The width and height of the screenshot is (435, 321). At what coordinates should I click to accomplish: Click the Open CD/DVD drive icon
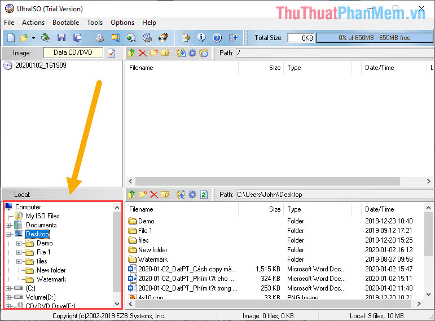click(x=45, y=38)
